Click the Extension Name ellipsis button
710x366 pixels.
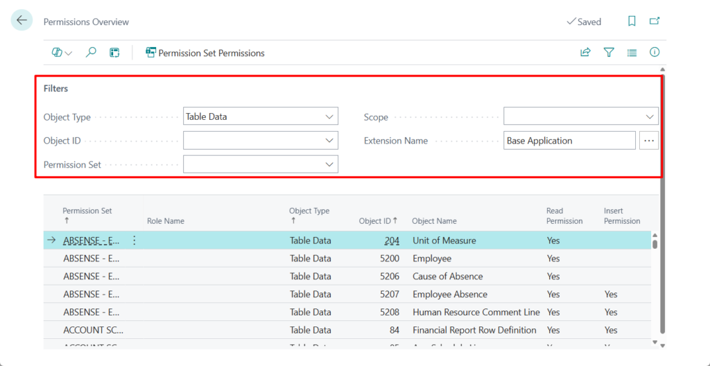click(649, 141)
